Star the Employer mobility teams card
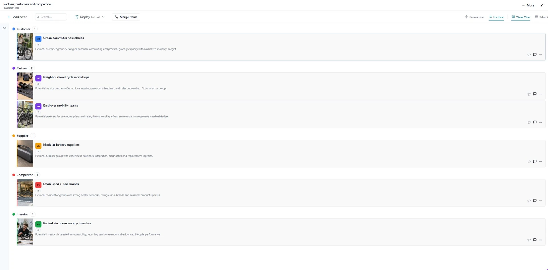This screenshot has height=270, width=548. tap(529, 122)
